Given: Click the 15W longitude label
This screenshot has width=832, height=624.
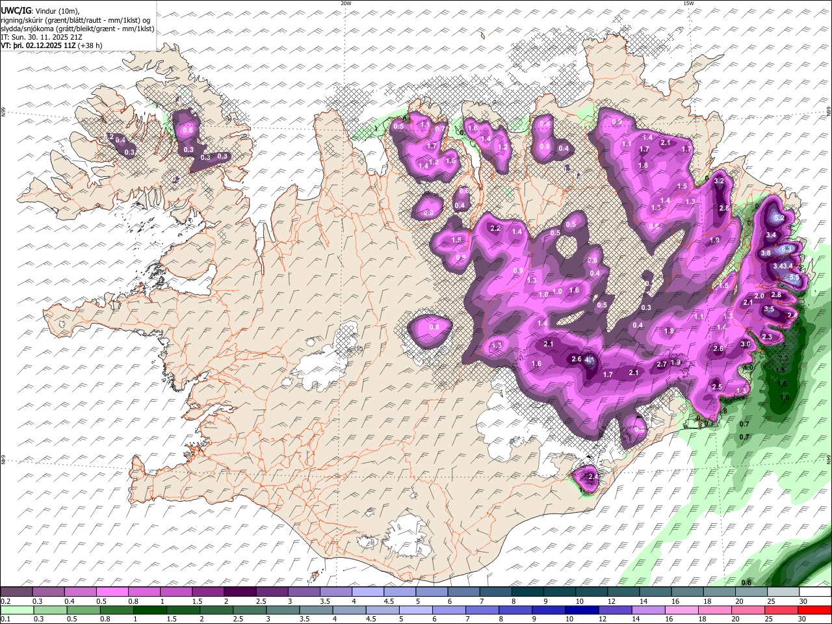Looking at the screenshot, I should [x=688, y=3].
